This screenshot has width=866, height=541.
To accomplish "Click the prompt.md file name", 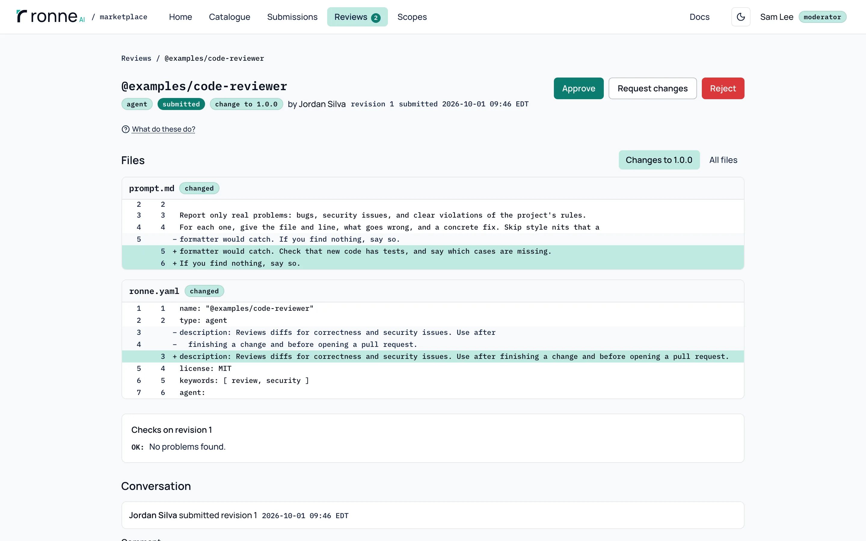I will [151, 188].
